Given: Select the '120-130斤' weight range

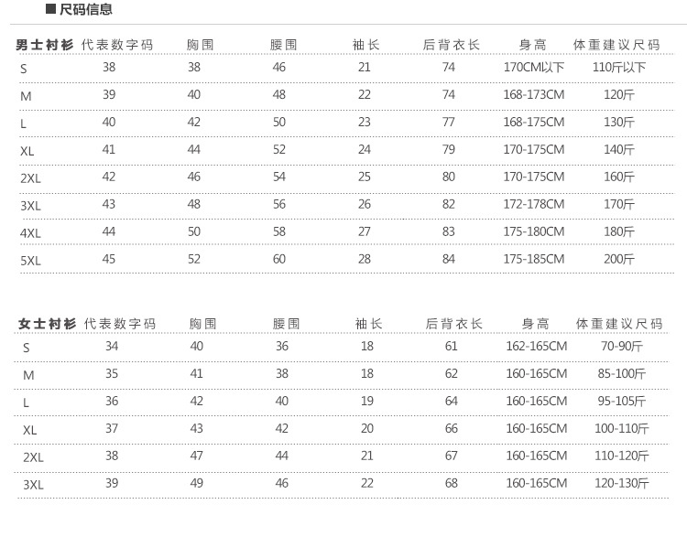Looking at the screenshot, I should click(x=622, y=483).
